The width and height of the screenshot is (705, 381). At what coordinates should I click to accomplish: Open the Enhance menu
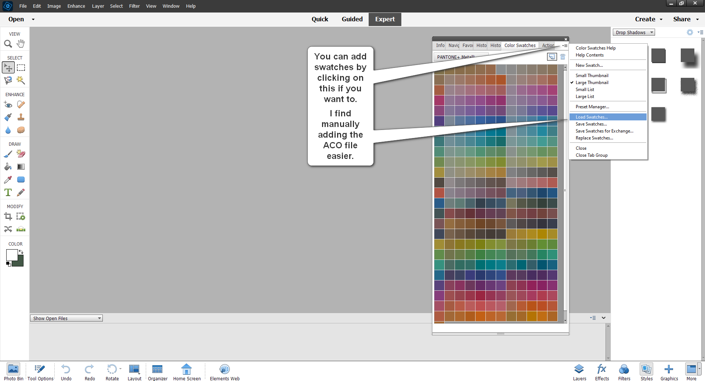click(76, 6)
